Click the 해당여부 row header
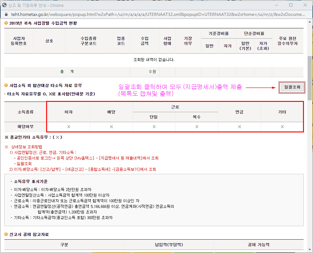The image size is (313, 253). (25, 127)
